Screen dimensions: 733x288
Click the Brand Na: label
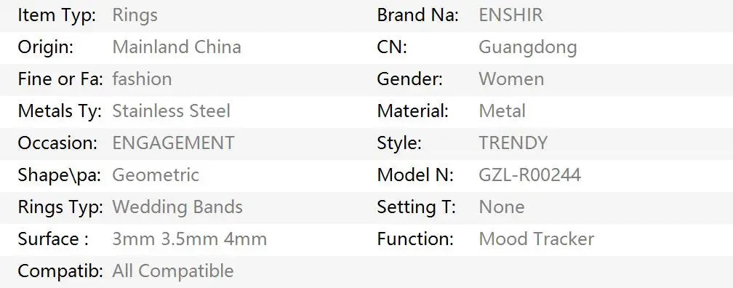[x=417, y=15]
